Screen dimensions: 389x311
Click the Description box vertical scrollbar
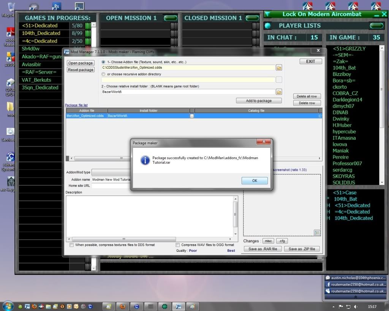click(x=236, y=216)
